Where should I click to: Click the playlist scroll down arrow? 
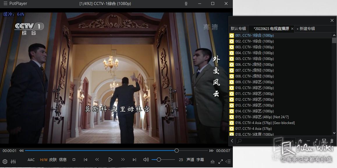coord(334,133)
